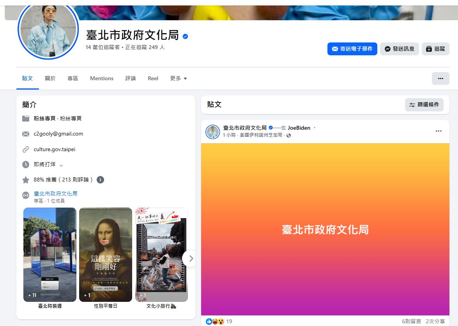Click the globe privacy icon on the post
This screenshot has height=326, width=458.
point(288,136)
